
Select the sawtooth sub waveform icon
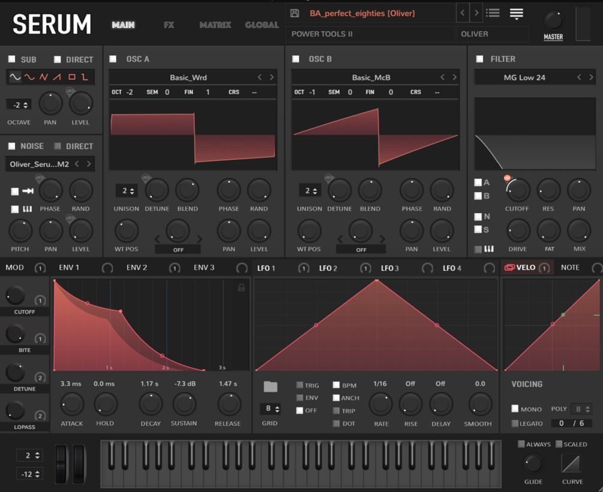coord(57,77)
